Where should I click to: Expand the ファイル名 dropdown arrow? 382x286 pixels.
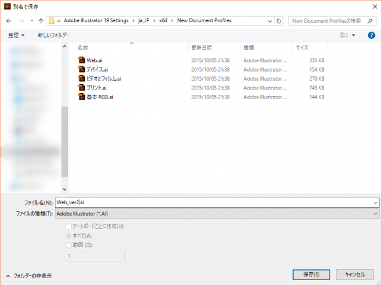click(x=374, y=203)
